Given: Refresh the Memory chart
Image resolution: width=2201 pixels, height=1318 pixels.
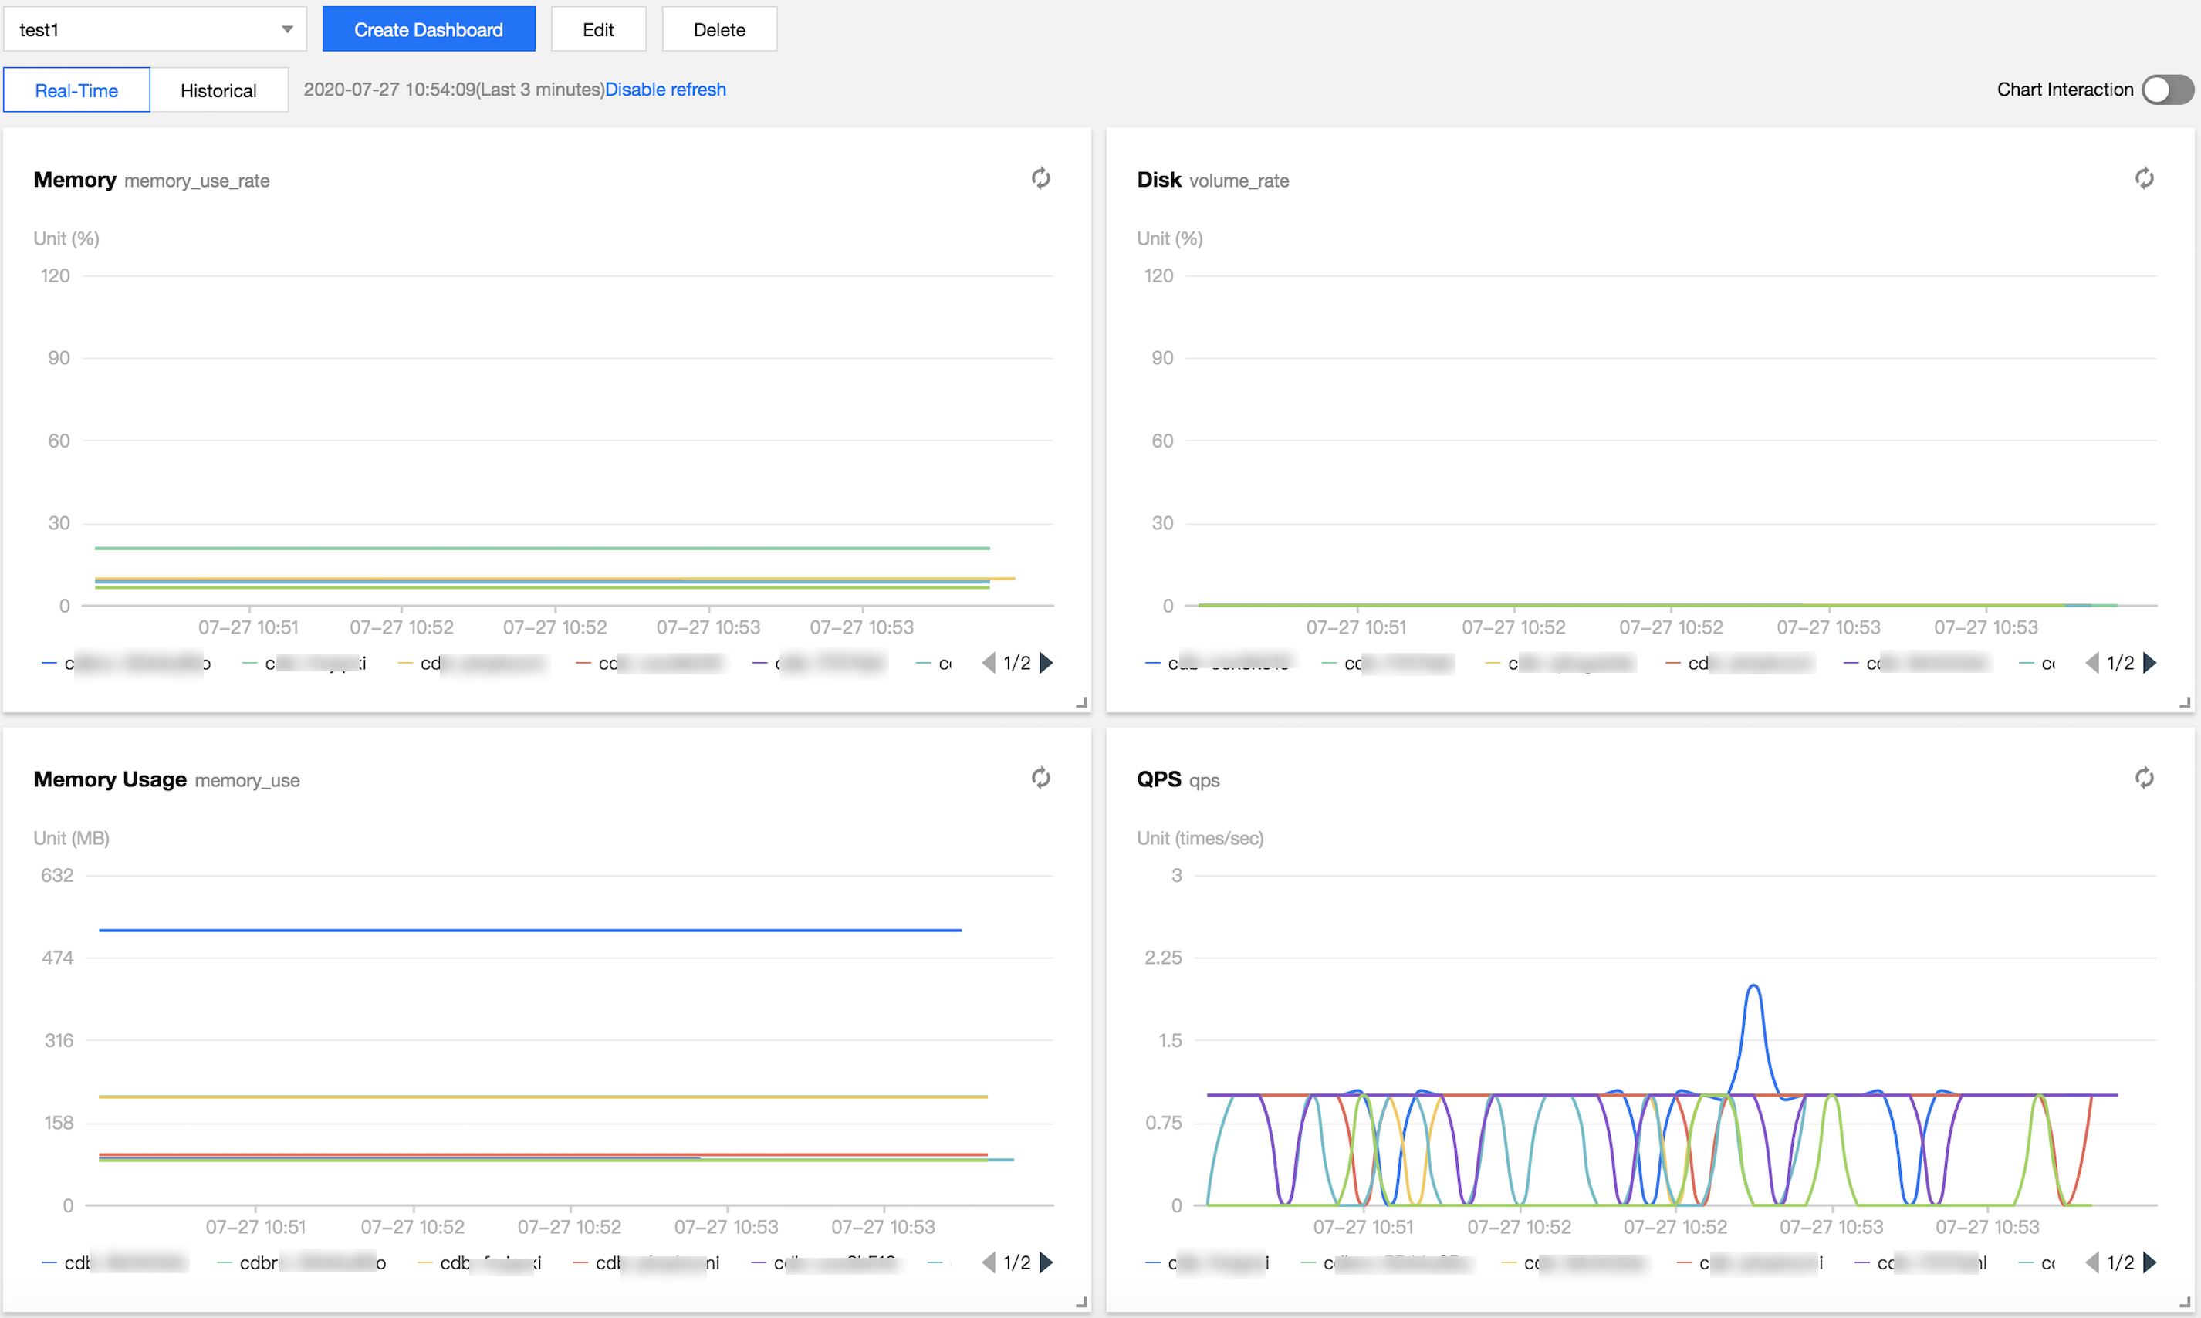Looking at the screenshot, I should 1040,178.
